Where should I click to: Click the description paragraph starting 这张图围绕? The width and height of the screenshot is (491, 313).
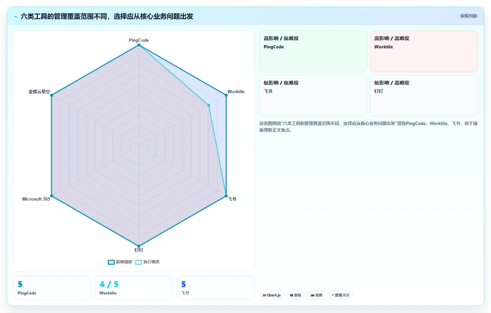368,127
